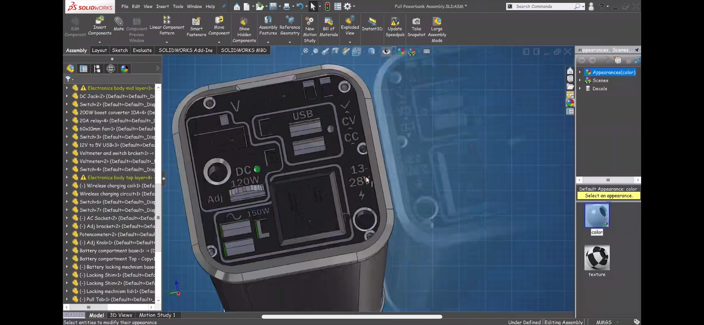Click the Home icon in the top toolbar

(x=236, y=6)
